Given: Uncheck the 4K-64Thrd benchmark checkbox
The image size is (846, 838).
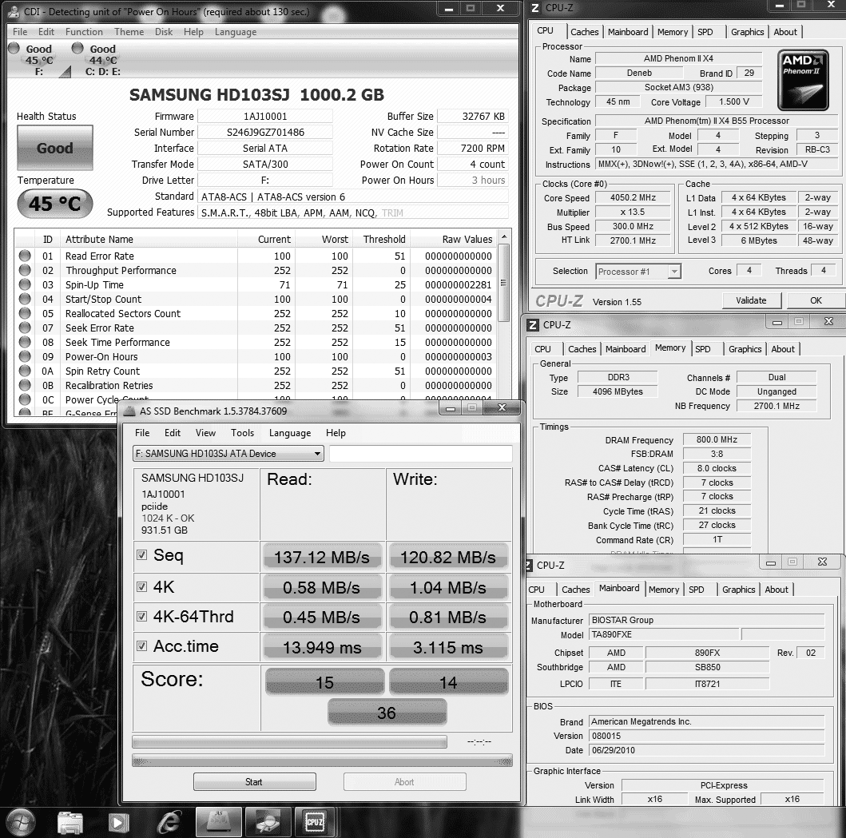Looking at the screenshot, I should coord(142,616).
